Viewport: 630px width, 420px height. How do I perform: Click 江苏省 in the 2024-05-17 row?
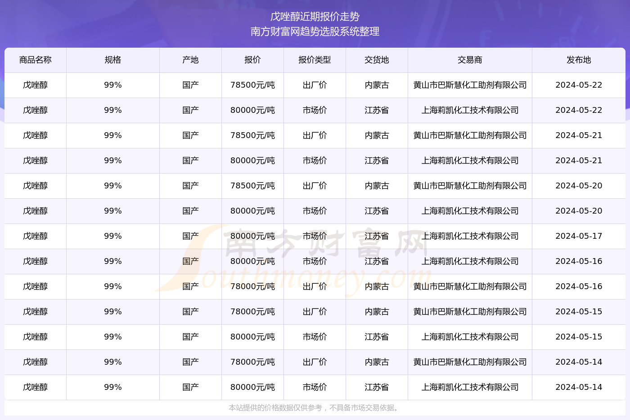coord(377,236)
